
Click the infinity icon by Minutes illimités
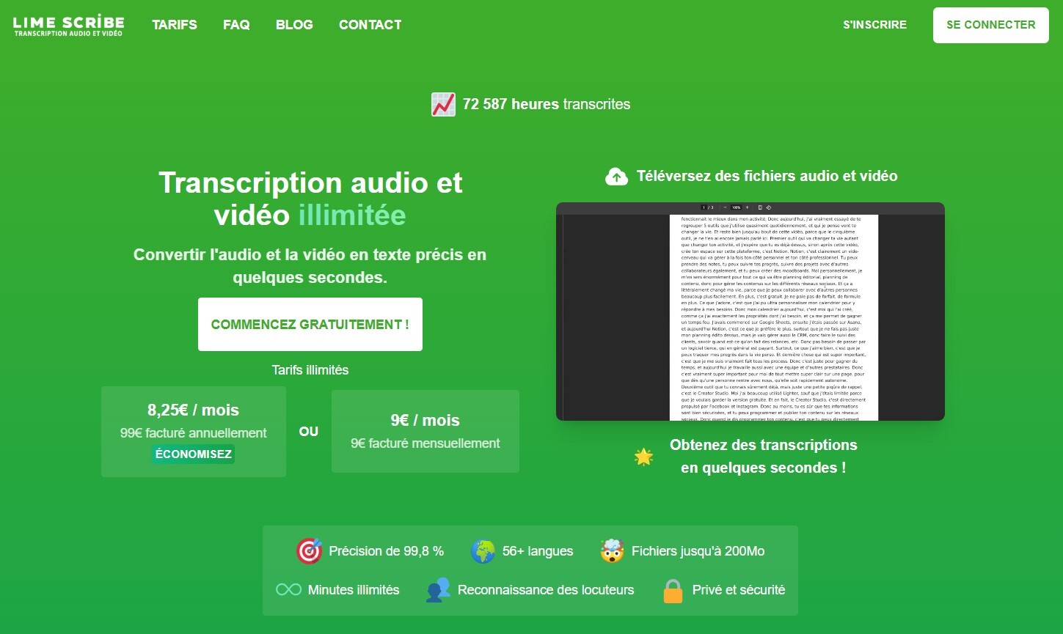288,590
